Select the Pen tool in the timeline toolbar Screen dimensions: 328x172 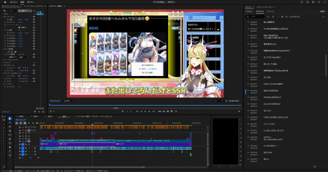pos(10,139)
